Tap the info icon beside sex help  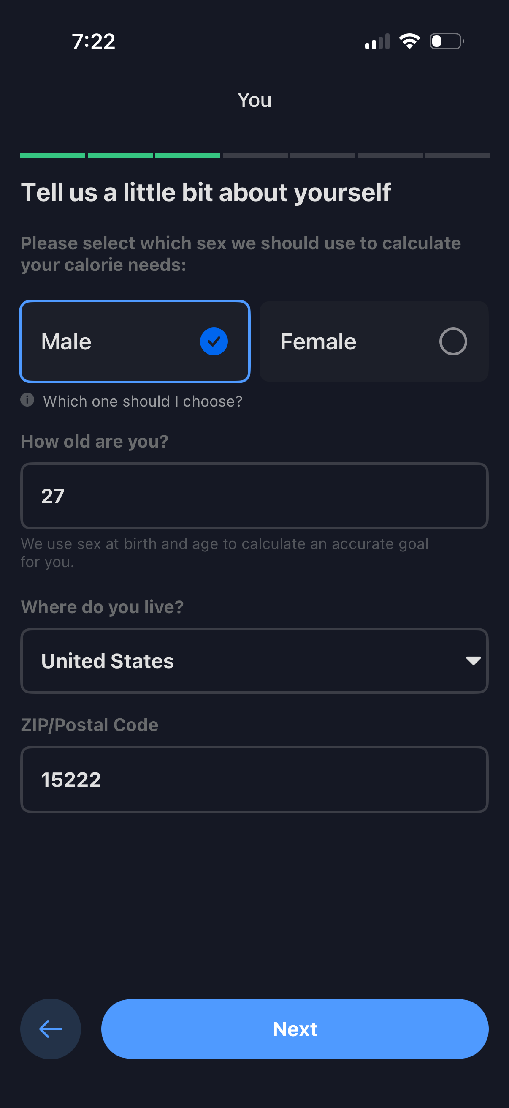coord(27,400)
